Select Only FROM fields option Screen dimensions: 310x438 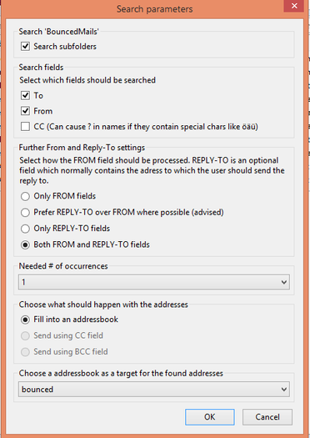pyautogui.click(x=25, y=196)
